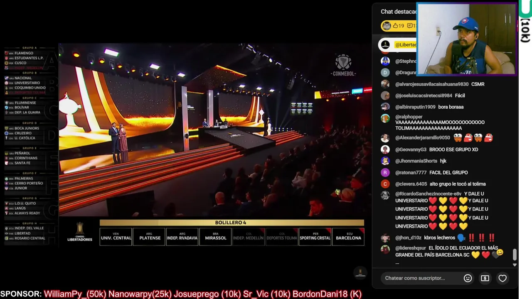Click PALMEIRAS in Grupo F list
The image size is (532, 299).
23,179
